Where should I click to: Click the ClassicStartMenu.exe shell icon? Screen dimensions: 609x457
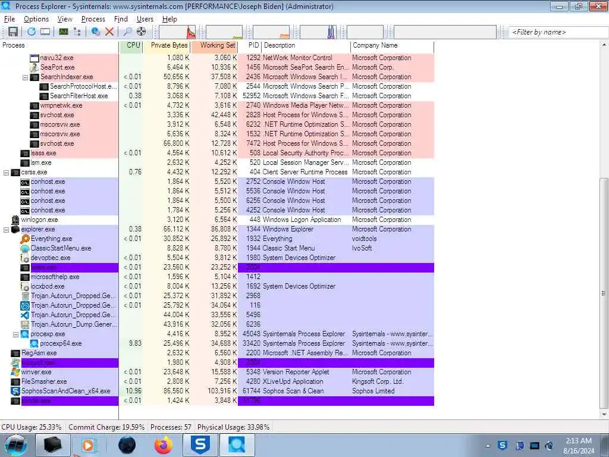(25, 248)
